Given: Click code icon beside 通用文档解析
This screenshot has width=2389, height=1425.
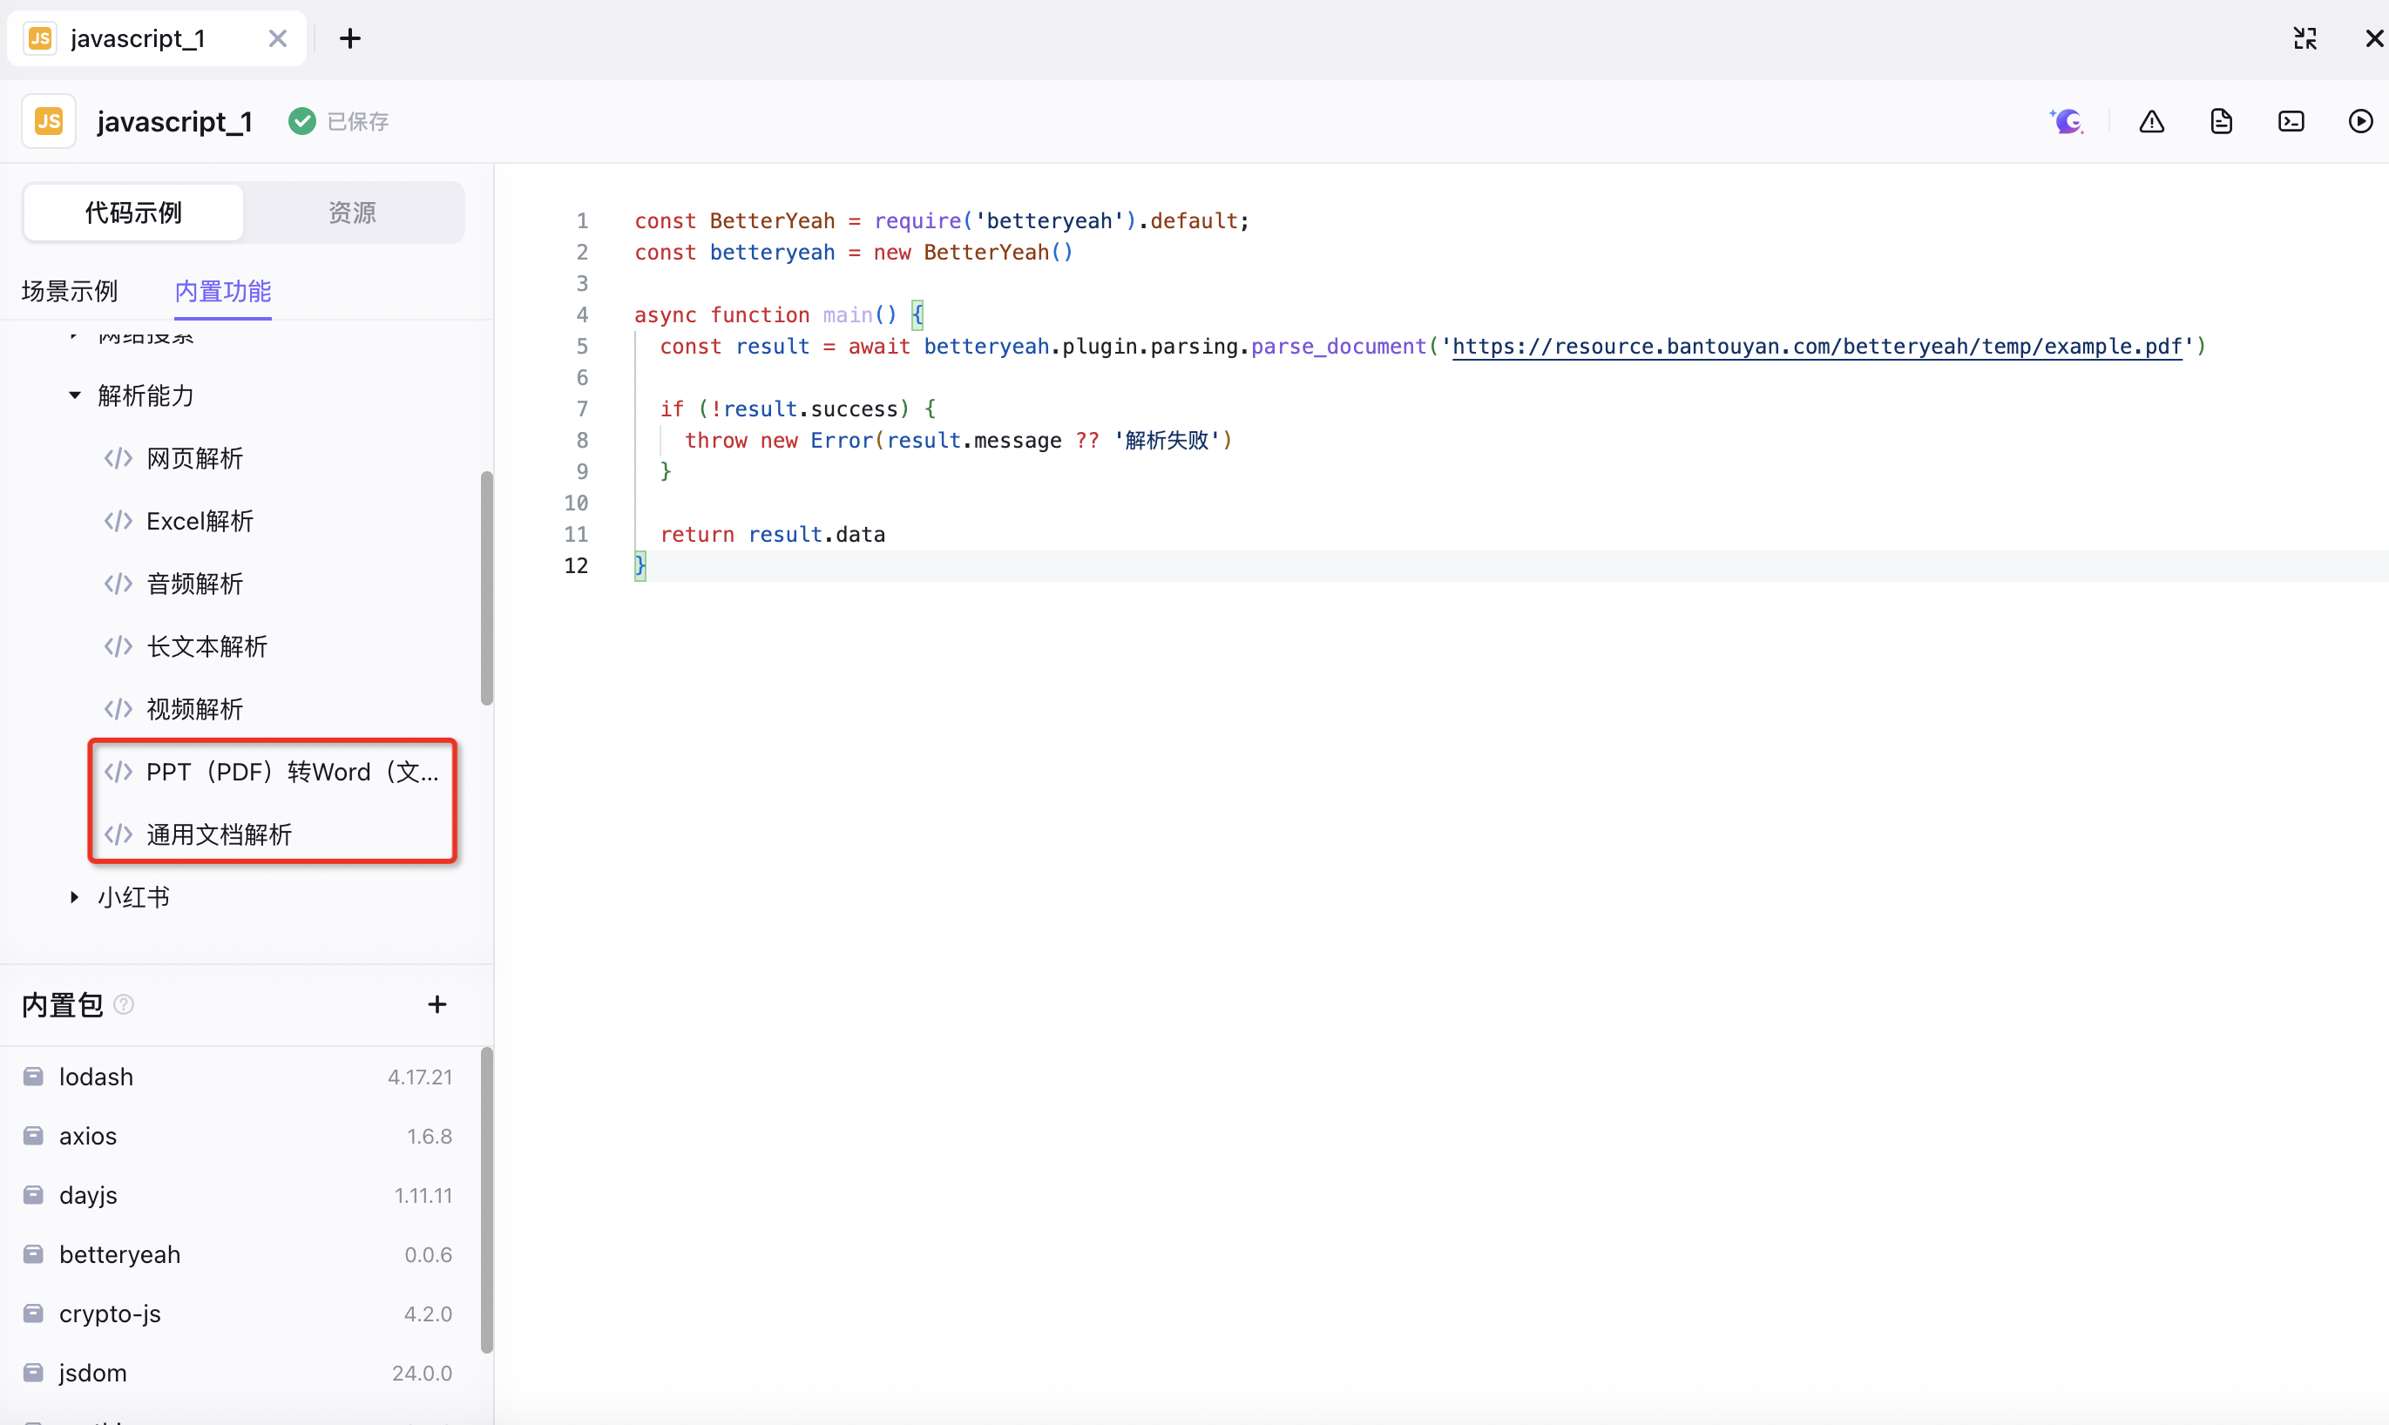Looking at the screenshot, I should [x=118, y=834].
